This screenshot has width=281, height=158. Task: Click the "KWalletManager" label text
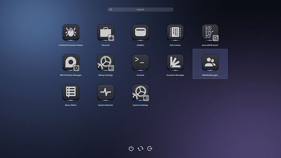pyautogui.click(x=210, y=75)
